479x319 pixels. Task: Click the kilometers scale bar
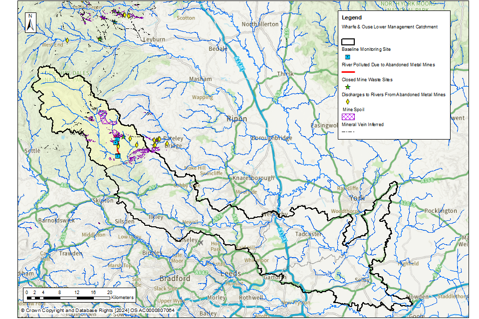[x=67, y=297]
